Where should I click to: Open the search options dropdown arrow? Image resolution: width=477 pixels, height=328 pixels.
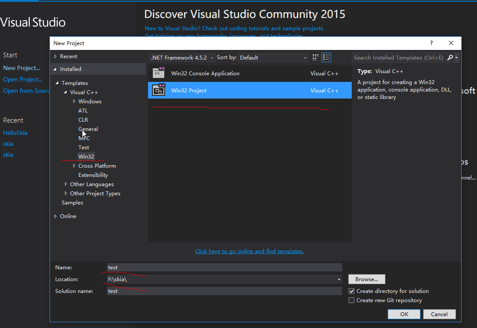456,57
